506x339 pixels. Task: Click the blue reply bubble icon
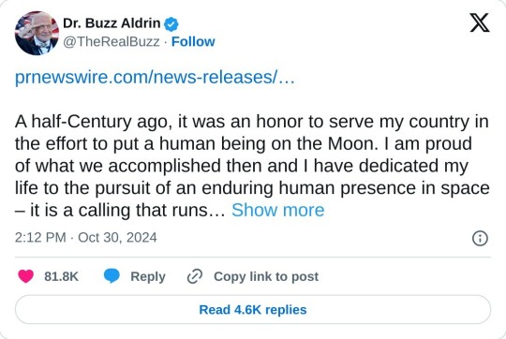(112, 276)
